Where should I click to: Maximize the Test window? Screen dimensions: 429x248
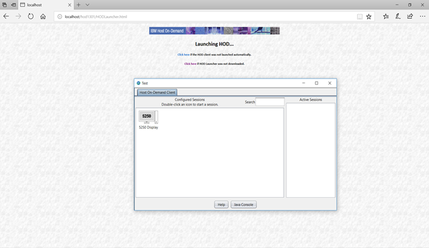click(317, 83)
